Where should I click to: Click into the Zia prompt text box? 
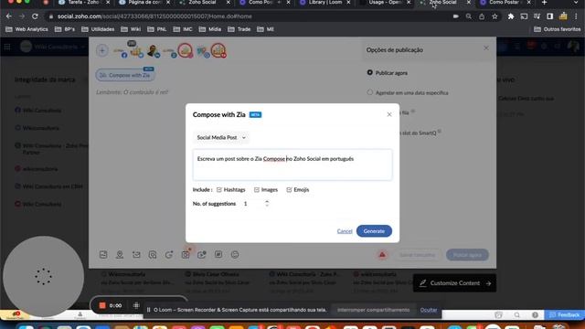click(x=292, y=164)
